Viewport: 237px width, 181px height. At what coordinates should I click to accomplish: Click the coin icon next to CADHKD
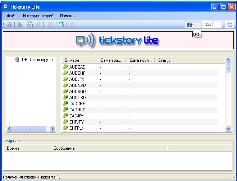(65, 110)
